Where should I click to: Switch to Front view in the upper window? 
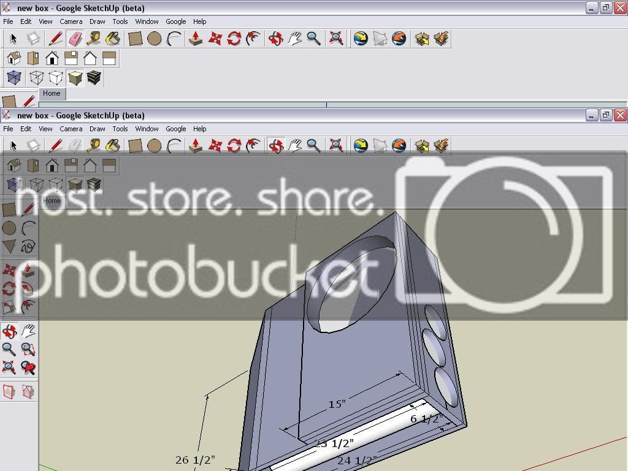pyautogui.click(x=52, y=58)
